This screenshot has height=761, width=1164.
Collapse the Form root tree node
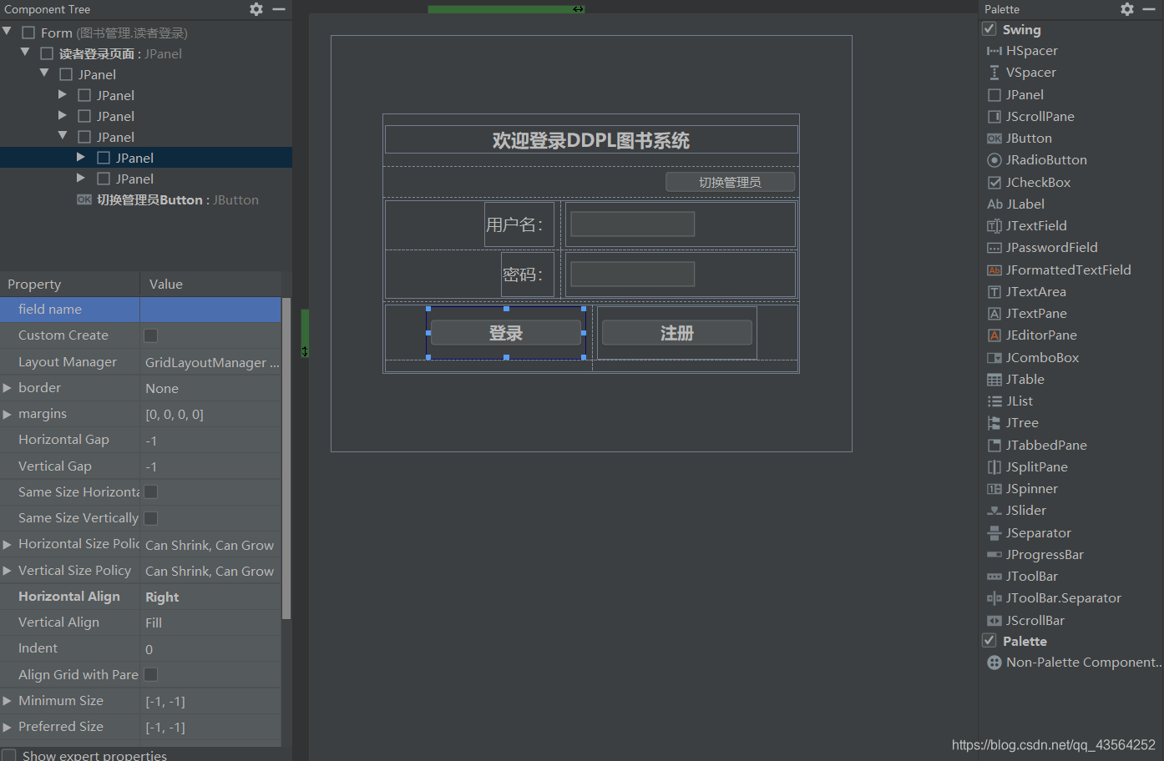tap(7, 32)
